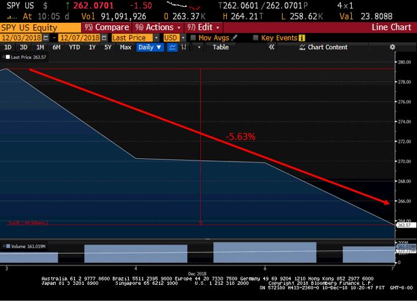Open the USD currency dropdown

[183, 38]
